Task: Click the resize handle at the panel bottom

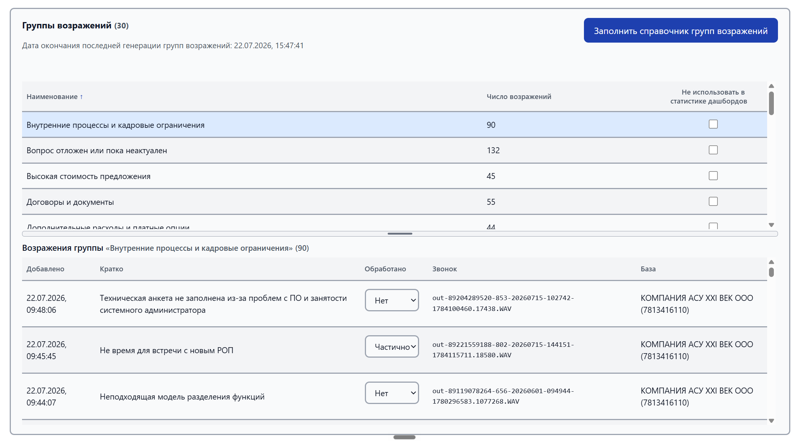Action: click(404, 437)
